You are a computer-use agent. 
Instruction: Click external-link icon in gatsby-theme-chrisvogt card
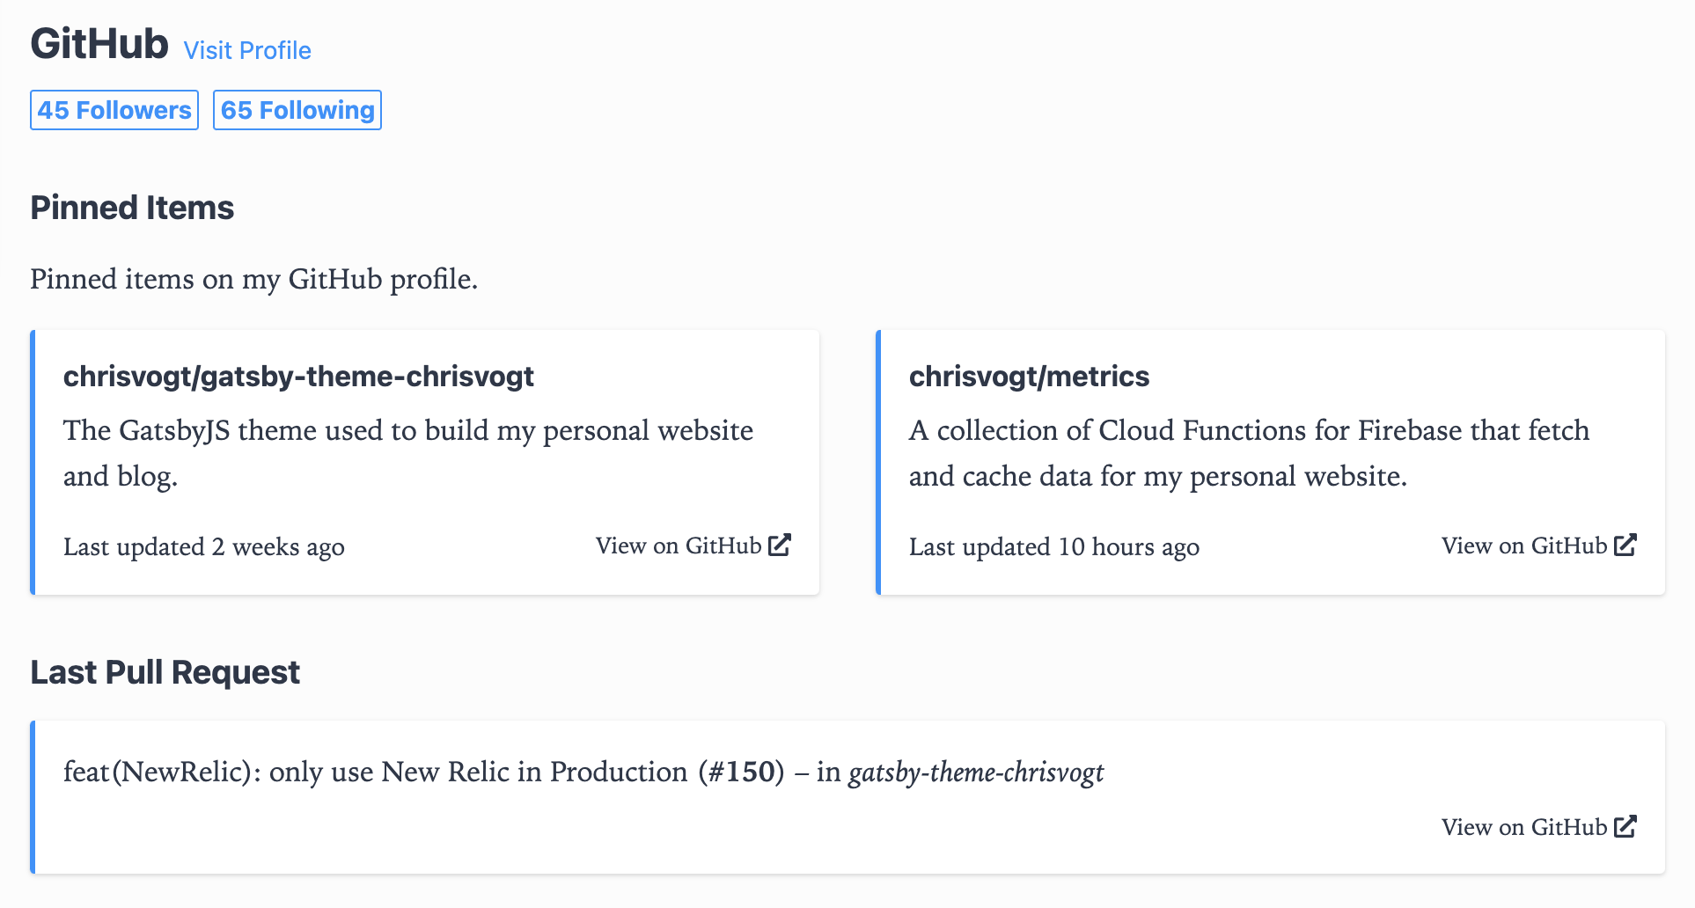coord(780,545)
